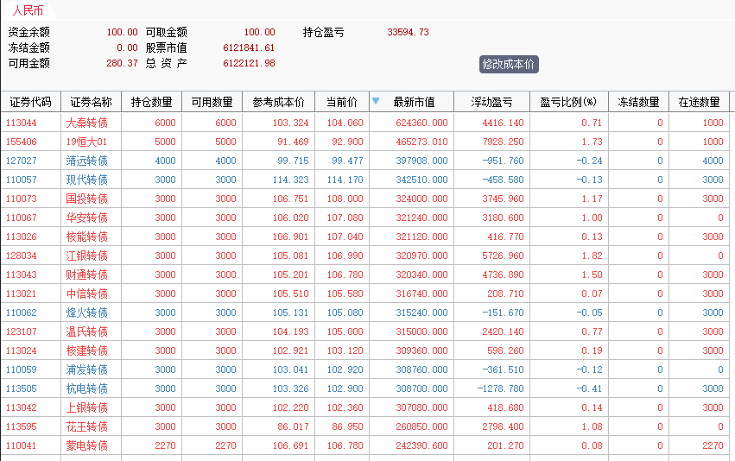Click security code 123107 for 温氏转债
The width and height of the screenshot is (735, 461).
22,332
